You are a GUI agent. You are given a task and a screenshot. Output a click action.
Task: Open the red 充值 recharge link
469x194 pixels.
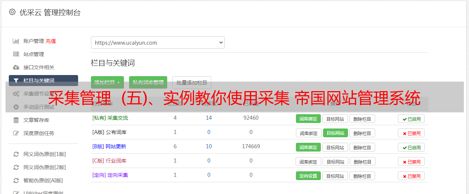point(51,41)
